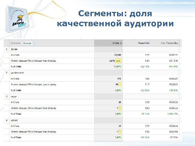
Task: Select yandexdirect pages per visit 7.17
Action: tap(147, 84)
